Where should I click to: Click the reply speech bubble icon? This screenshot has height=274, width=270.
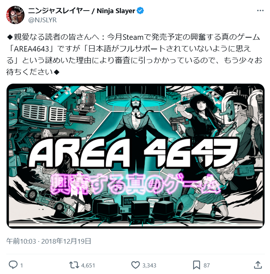(x=13, y=265)
